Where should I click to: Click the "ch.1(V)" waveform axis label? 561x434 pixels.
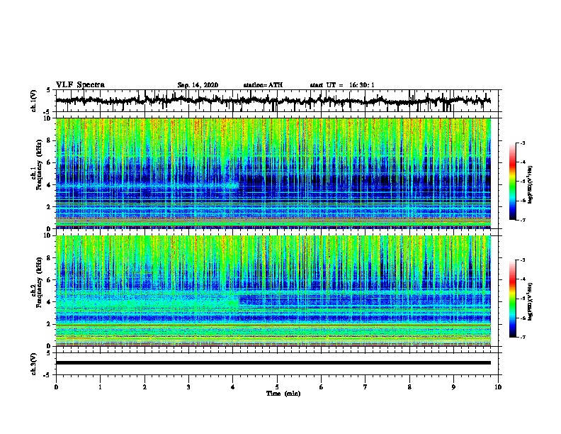click(34, 101)
